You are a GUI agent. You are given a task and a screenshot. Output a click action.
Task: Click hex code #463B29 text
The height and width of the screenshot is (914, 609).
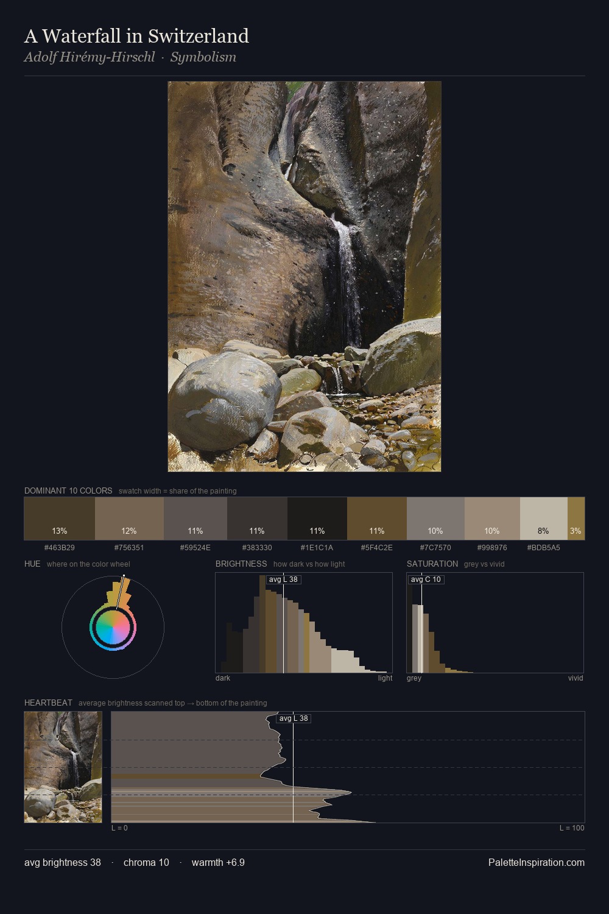[x=60, y=547]
